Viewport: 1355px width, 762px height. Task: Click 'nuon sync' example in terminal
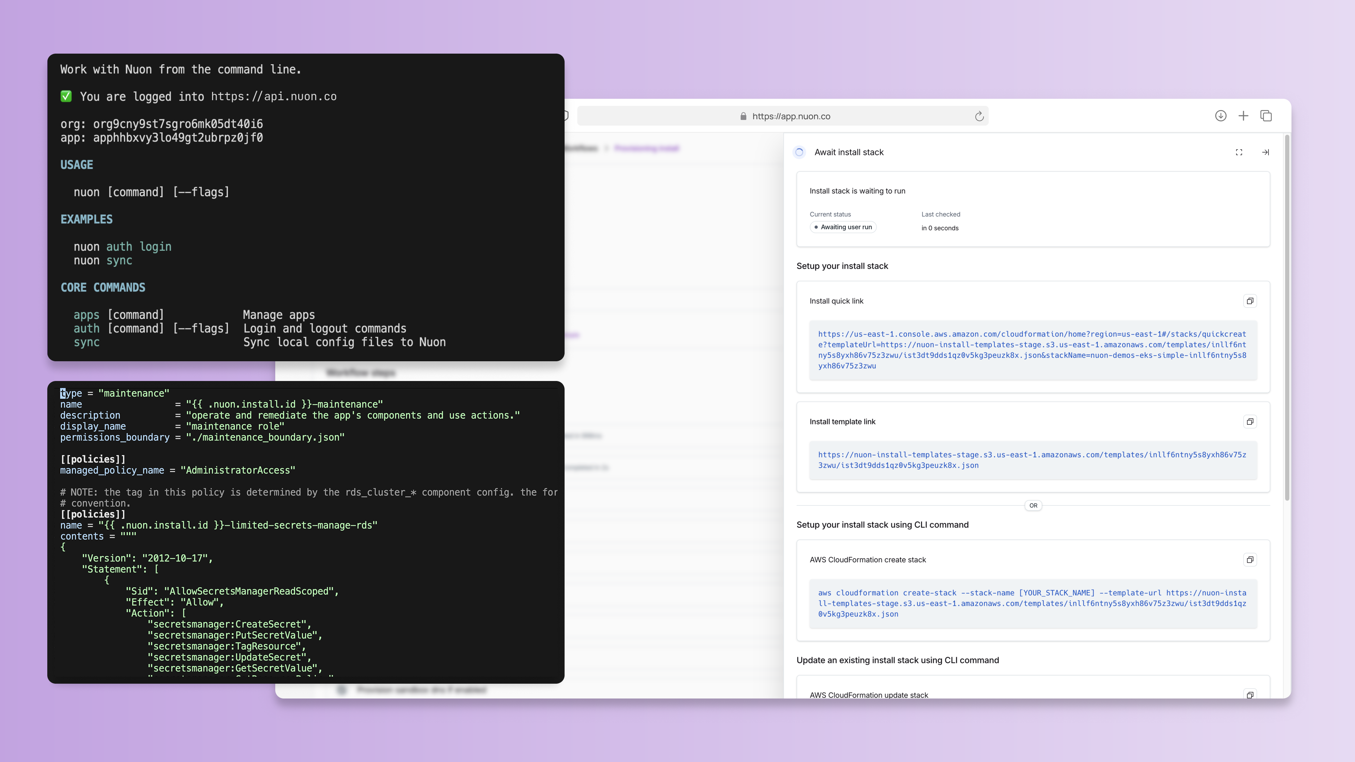click(103, 260)
